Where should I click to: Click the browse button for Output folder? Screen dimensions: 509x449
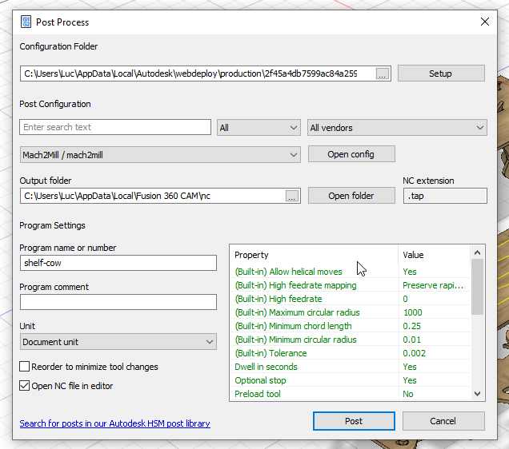point(291,196)
